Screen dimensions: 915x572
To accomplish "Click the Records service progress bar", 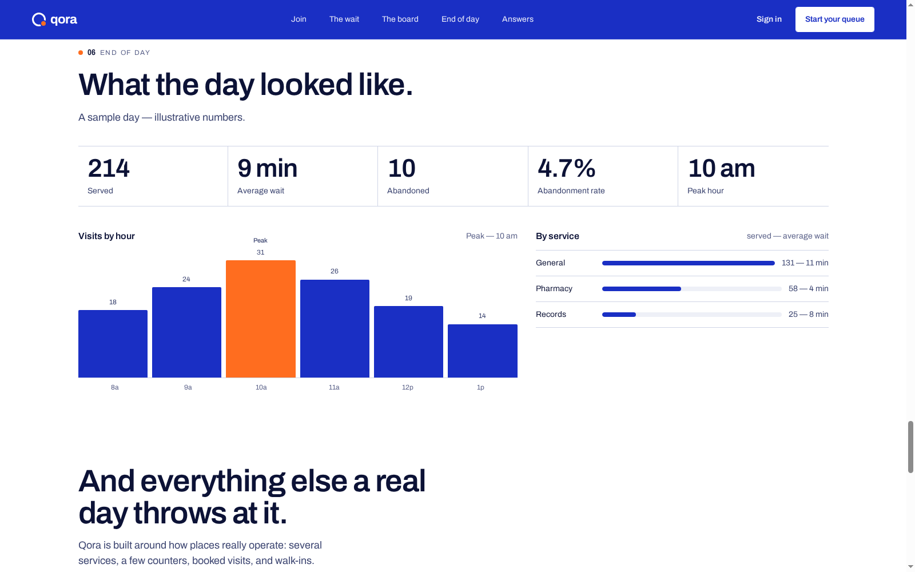I will click(692, 315).
